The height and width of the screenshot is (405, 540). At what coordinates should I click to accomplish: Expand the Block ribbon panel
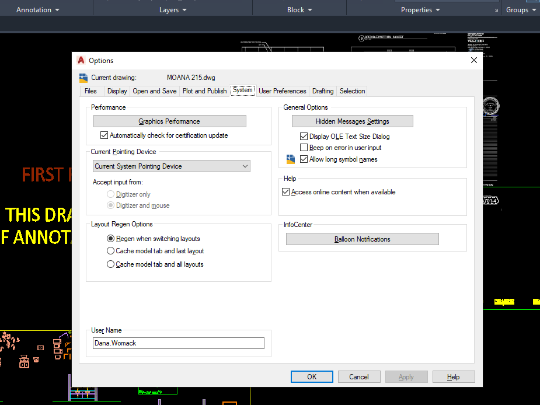[x=299, y=10]
